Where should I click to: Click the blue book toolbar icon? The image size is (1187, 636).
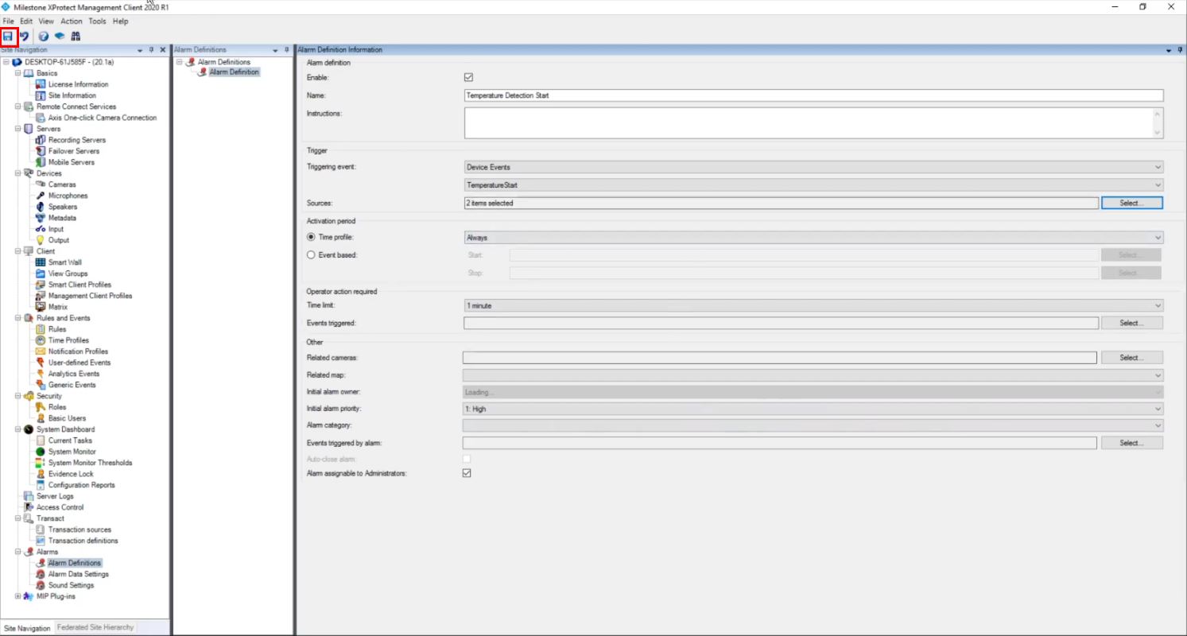(x=59, y=36)
